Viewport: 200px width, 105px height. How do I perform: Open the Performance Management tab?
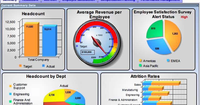pyautogui.click(x=160, y=1)
